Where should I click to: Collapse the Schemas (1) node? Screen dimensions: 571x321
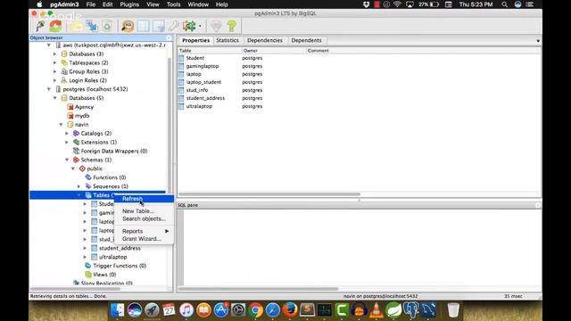click(67, 160)
